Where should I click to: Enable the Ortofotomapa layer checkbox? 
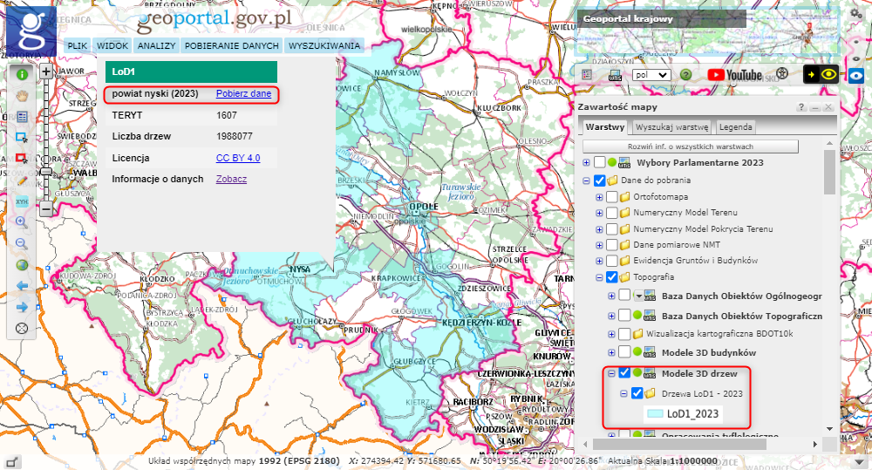(x=612, y=197)
